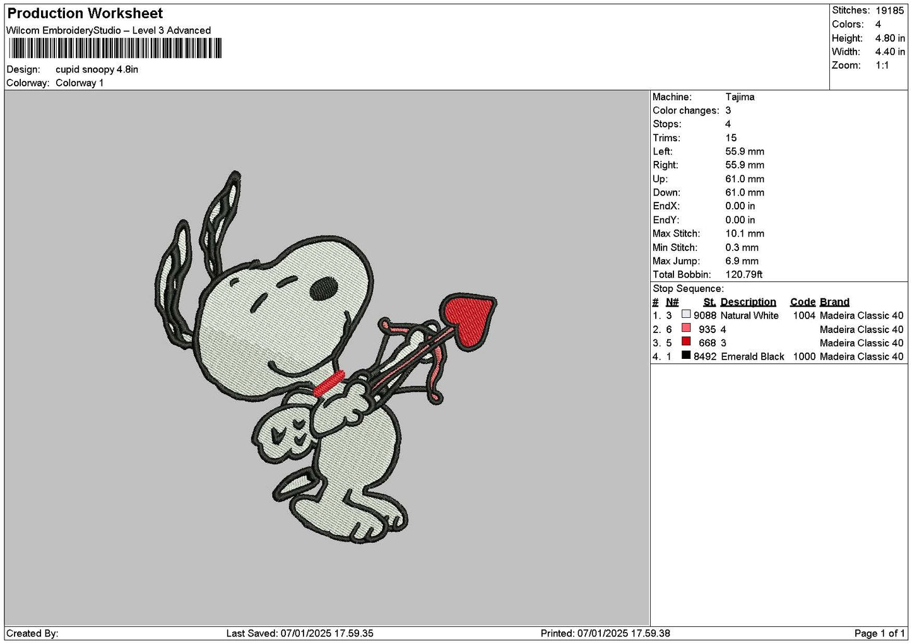Click code 1000 in the stop sequence
The width and height of the screenshot is (912, 644).
pos(804,356)
